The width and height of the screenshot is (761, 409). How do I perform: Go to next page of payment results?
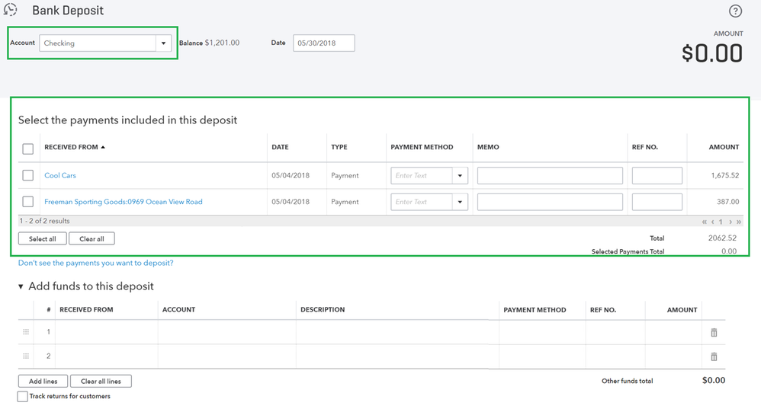click(x=730, y=222)
